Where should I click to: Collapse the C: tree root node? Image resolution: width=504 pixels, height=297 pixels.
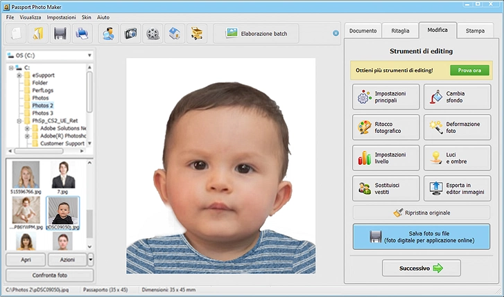tap(11, 68)
